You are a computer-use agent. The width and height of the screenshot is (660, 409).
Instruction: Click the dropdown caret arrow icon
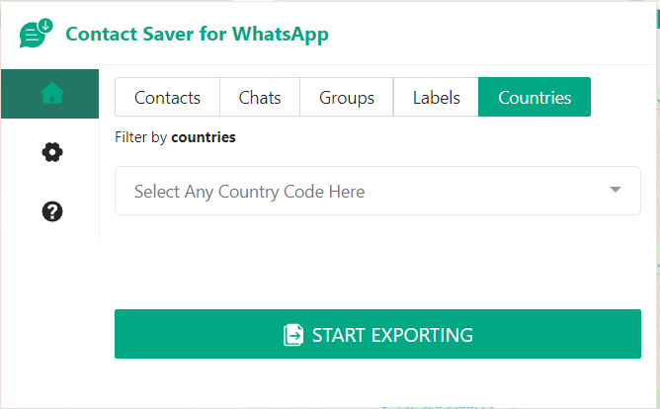pos(615,190)
